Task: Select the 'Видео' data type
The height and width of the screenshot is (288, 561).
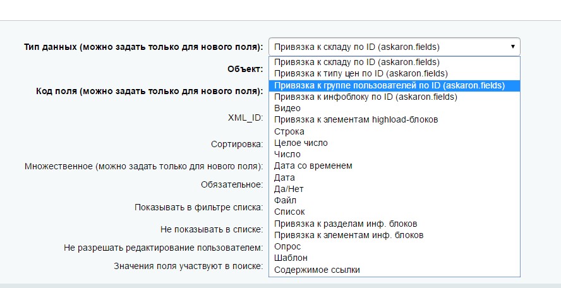Action: click(287, 109)
